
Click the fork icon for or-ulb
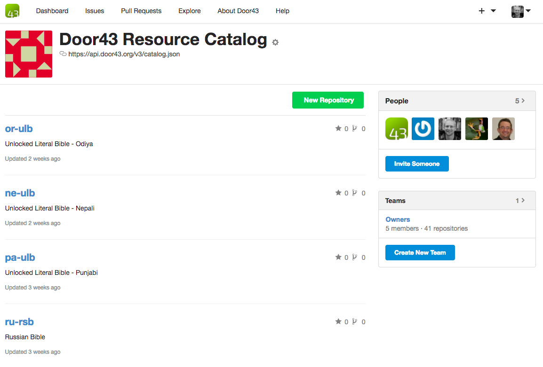pyautogui.click(x=355, y=128)
